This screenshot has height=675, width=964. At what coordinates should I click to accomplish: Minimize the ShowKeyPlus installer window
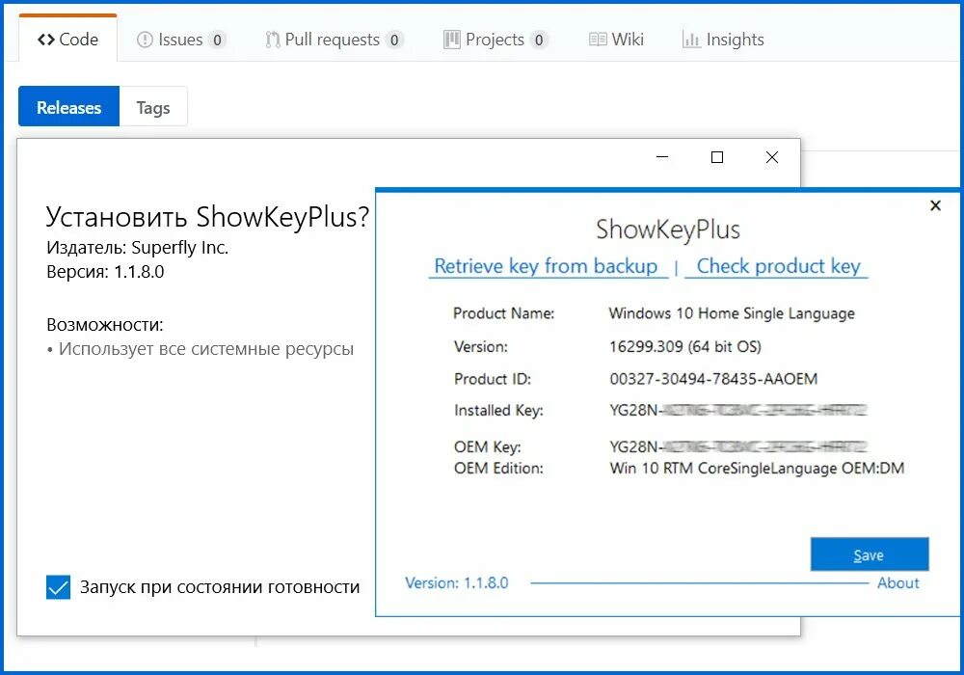click(x=662, y=157)
